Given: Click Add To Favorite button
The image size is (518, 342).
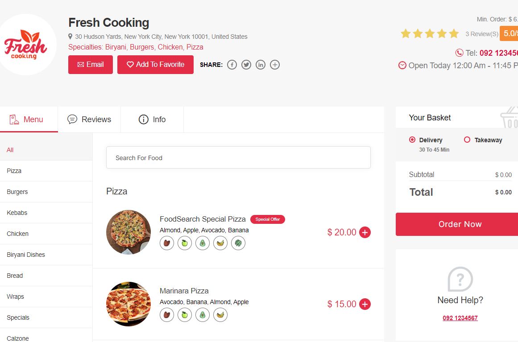Looking at the screenshot, I should [155, 65].
